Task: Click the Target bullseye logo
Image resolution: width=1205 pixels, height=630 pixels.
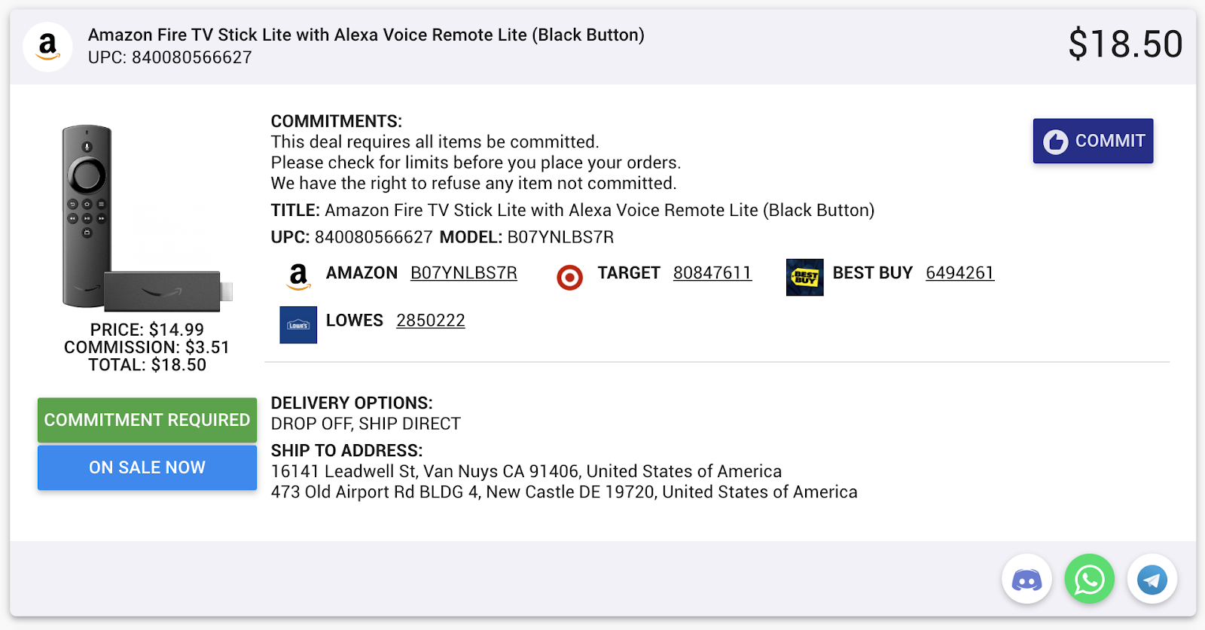Action: click(570, 278)
